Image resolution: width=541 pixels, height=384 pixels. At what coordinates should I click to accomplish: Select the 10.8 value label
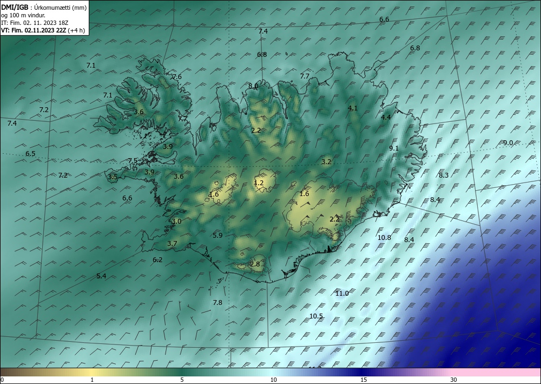[384, 238]
